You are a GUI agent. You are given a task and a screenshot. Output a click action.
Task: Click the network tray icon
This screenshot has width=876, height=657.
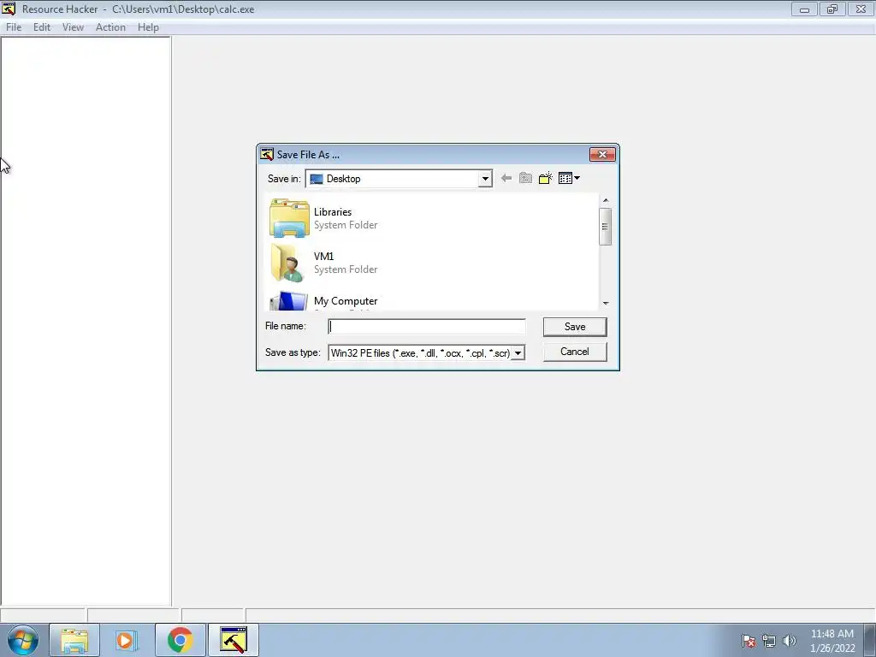[x=769, y=641]
